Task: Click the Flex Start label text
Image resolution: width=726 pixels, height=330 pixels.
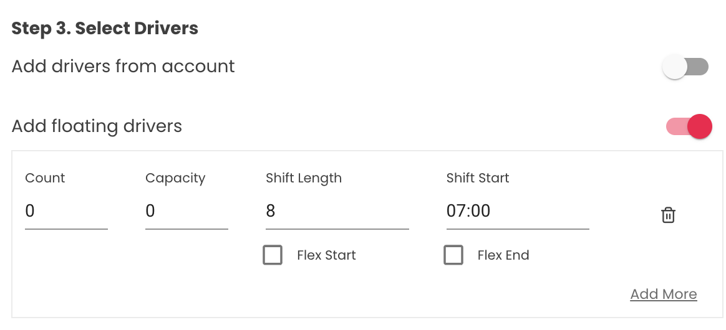Action: pos(326,255)
